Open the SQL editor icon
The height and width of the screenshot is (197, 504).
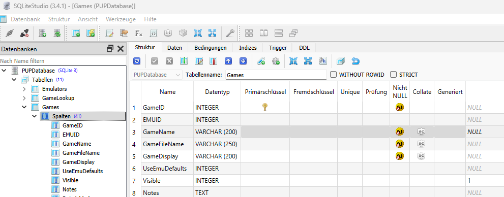[110, 33]
